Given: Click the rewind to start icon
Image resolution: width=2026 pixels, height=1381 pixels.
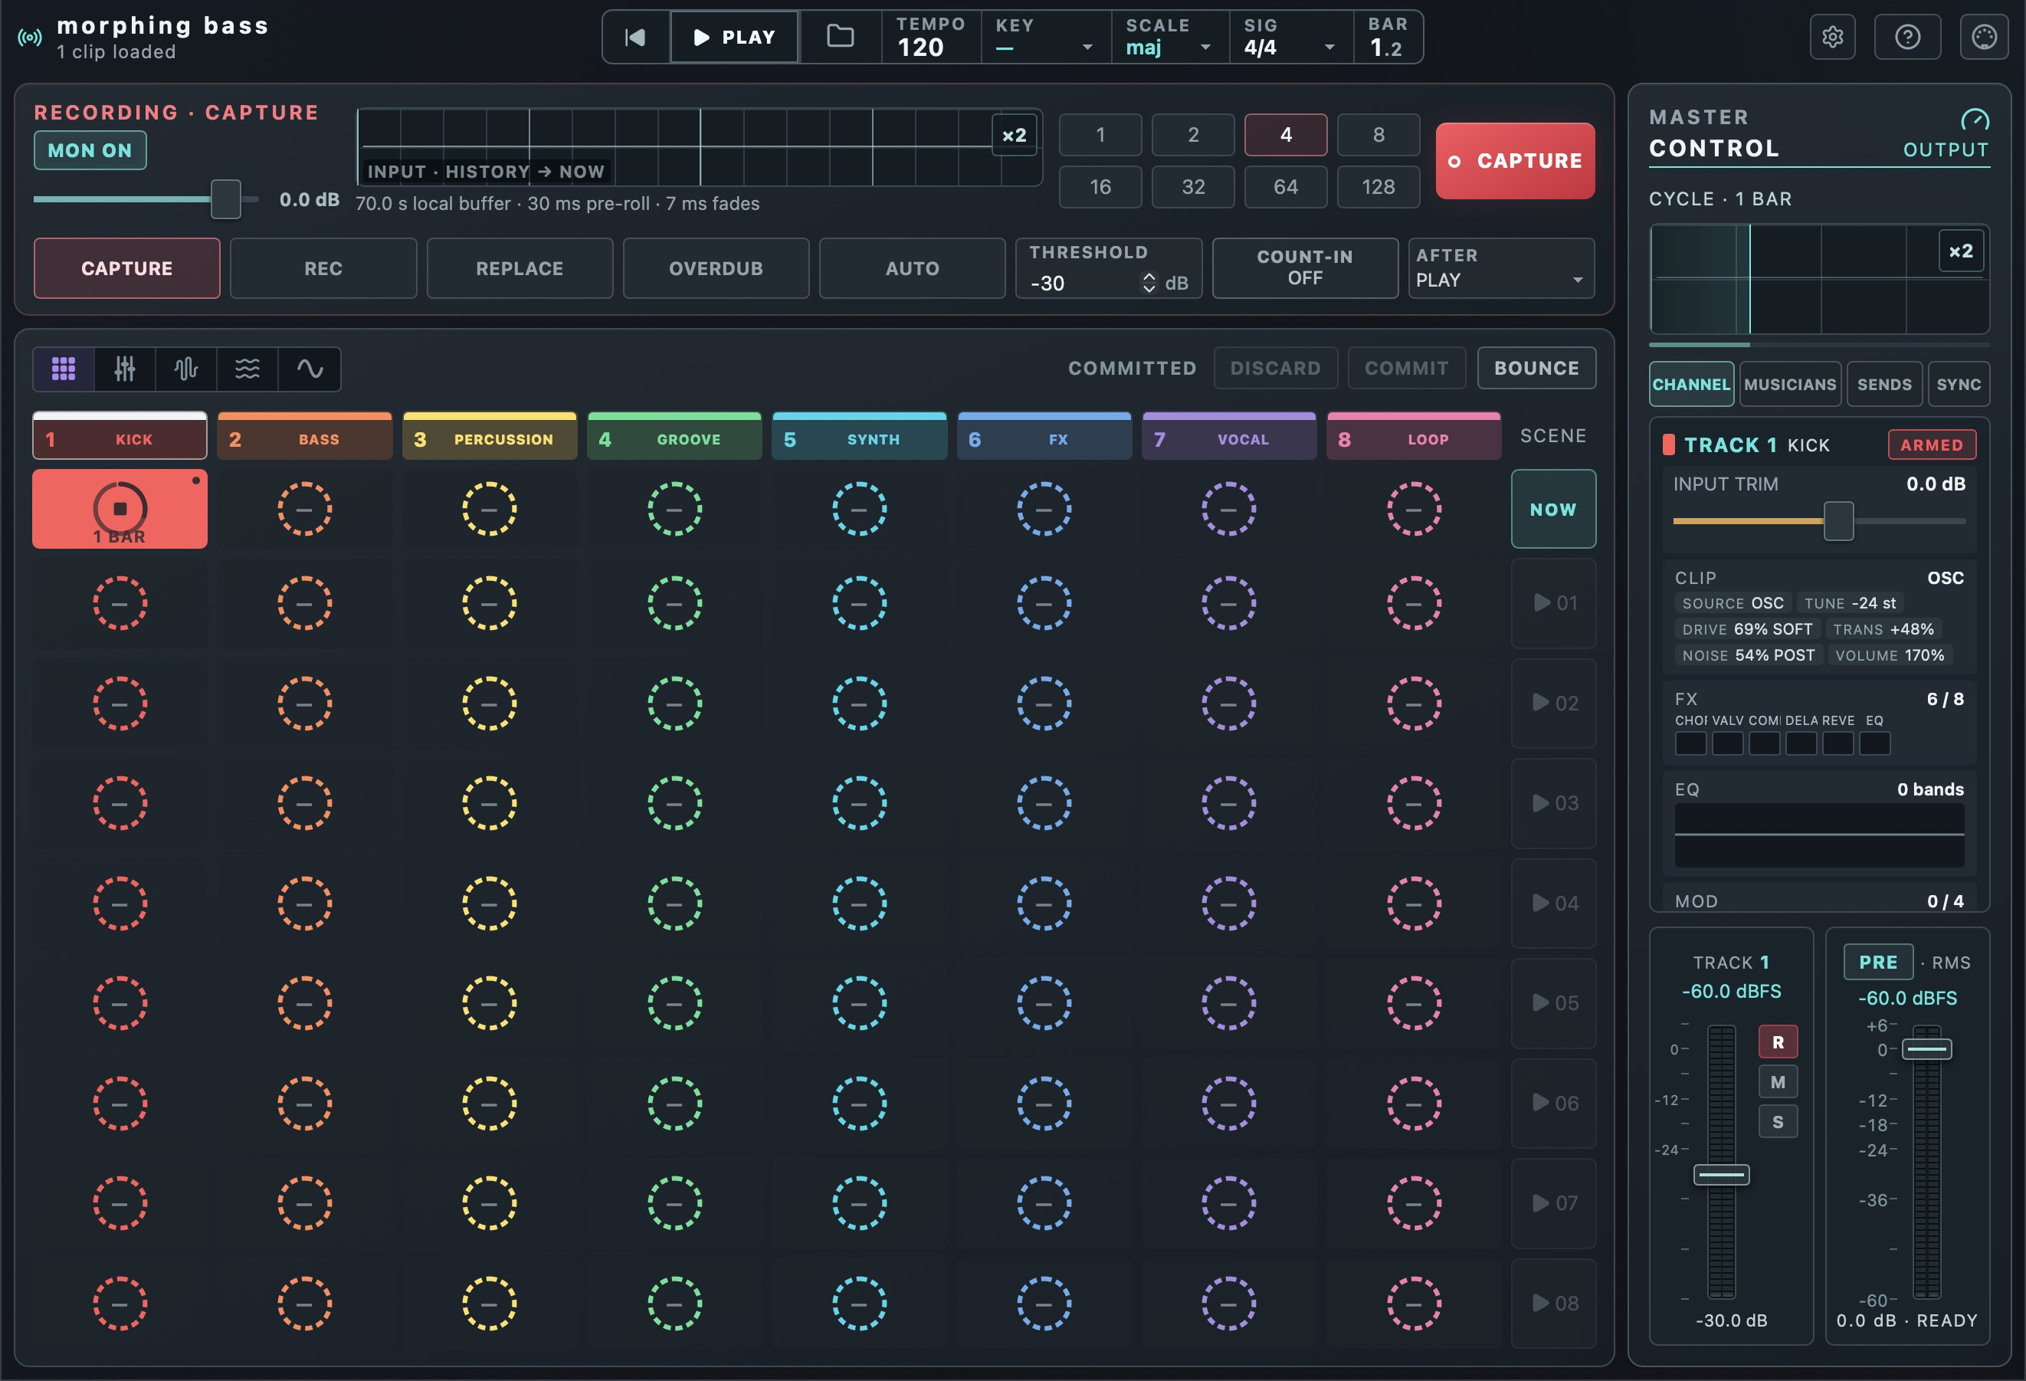Looking at the screenshot, I should click(x=635, y=37).
